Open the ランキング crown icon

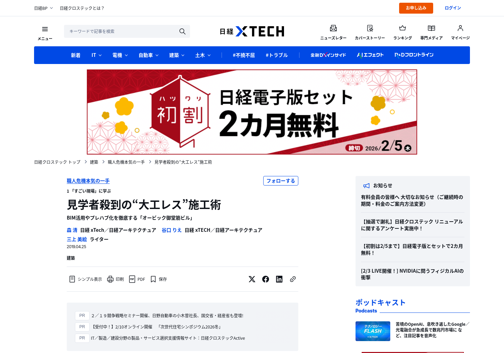pyautogui.click(x=403, y=28)
